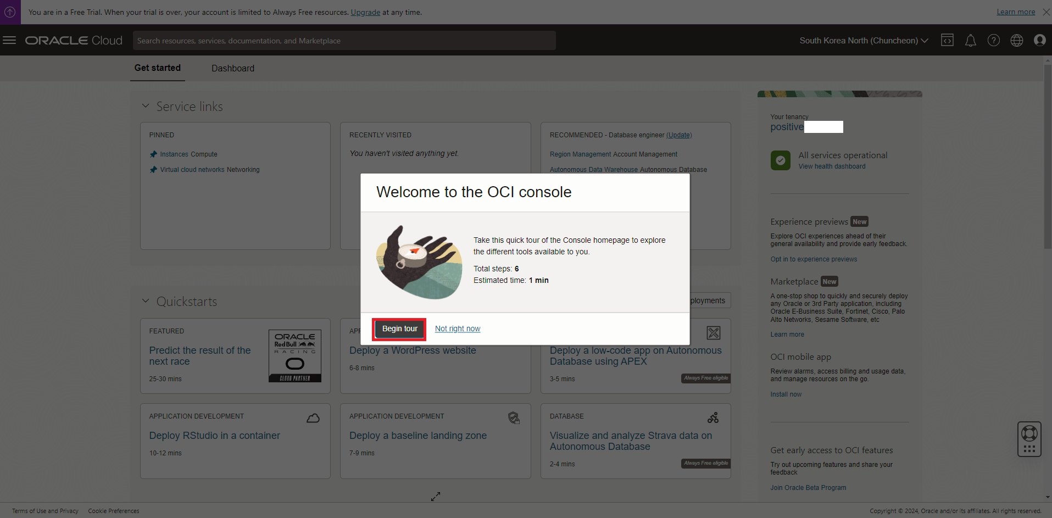
Task: Click the cloud icon on RStudio card
Action: pos(313,418)
